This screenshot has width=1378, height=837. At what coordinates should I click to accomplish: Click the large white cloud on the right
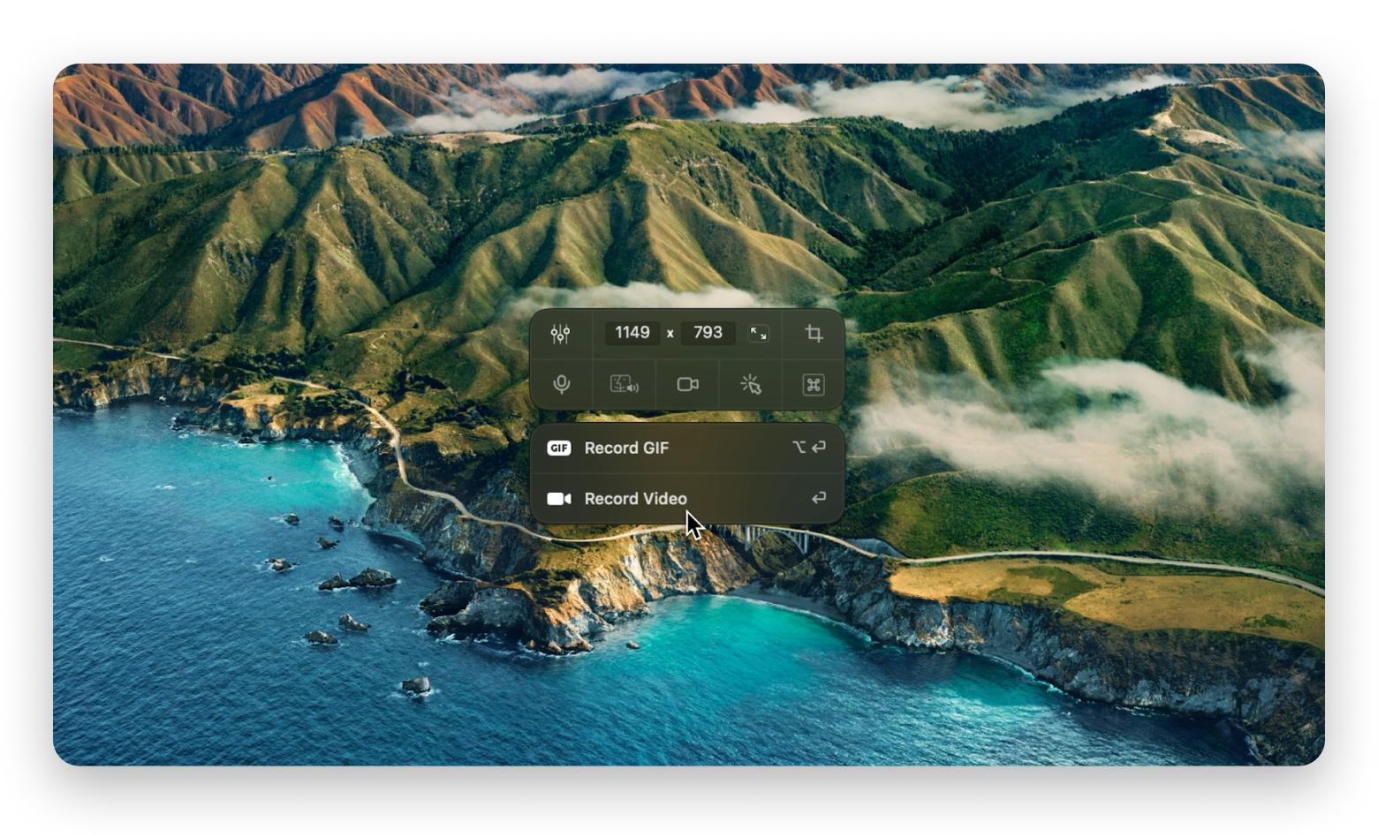click(1104, 424)
